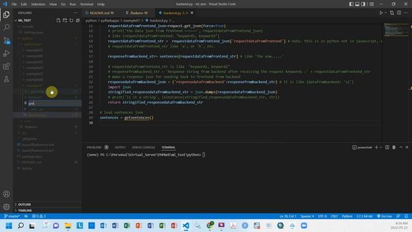The height and width of the screenshot is (232, 412).
Task: Click errors and warnings count in status bar
Action: 39,217
